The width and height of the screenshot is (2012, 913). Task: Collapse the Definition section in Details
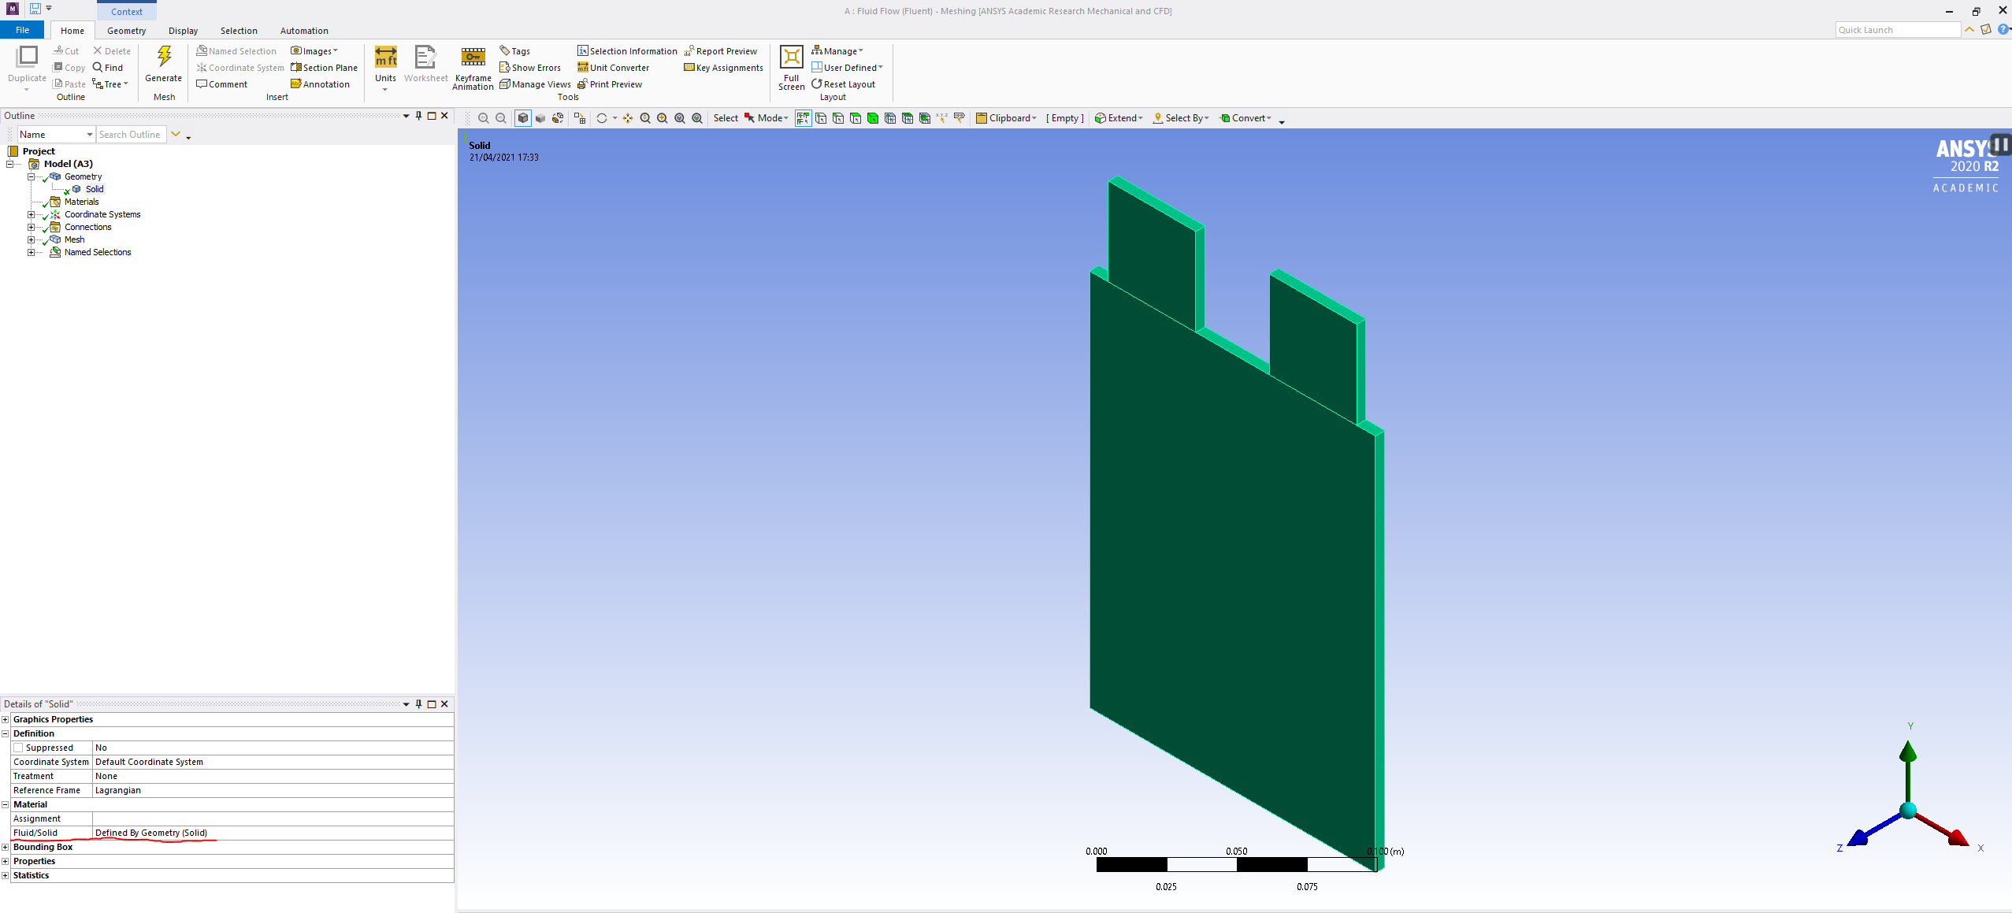[5, 733]
